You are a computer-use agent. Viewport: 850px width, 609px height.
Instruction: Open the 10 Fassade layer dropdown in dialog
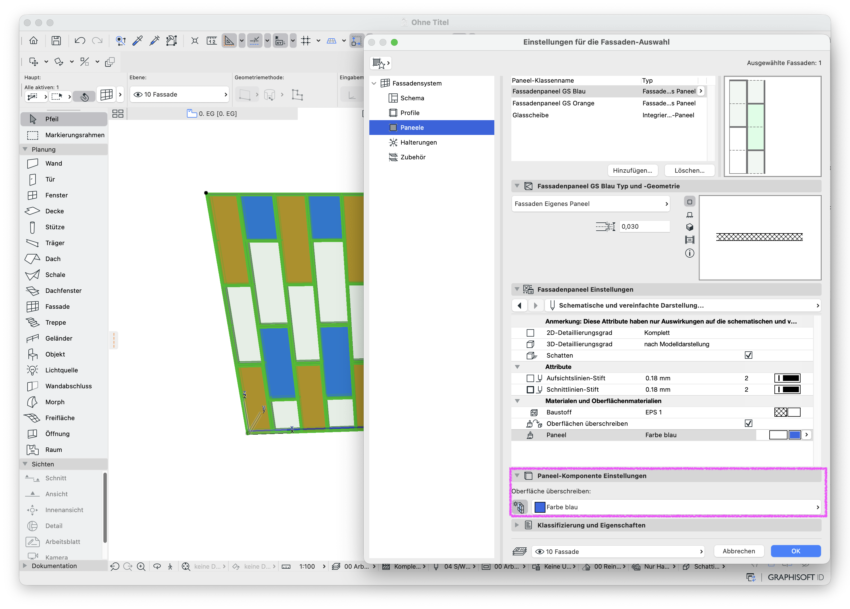pyautogui.click(x=618, y=552)
